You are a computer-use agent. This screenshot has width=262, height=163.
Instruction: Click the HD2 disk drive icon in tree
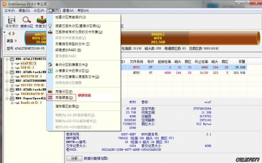point(12,81)
